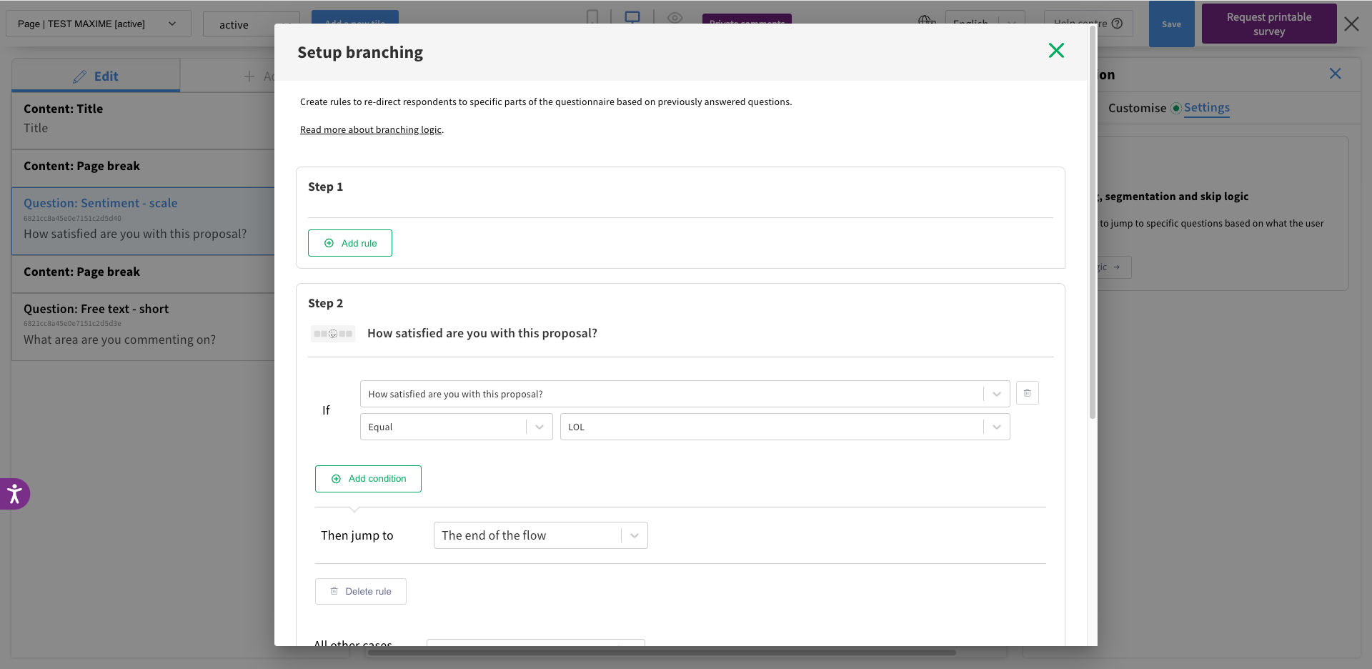Click the desktop preview icon
The image size is (1372, 669).
point(632,16)
